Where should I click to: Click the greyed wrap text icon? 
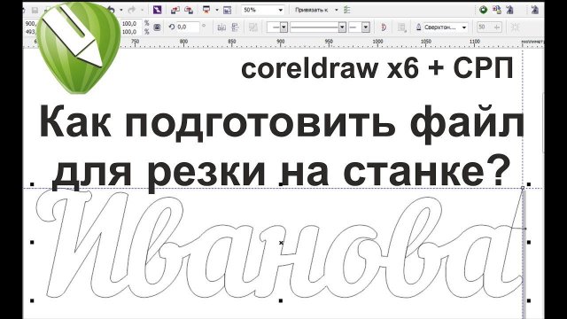253,27
